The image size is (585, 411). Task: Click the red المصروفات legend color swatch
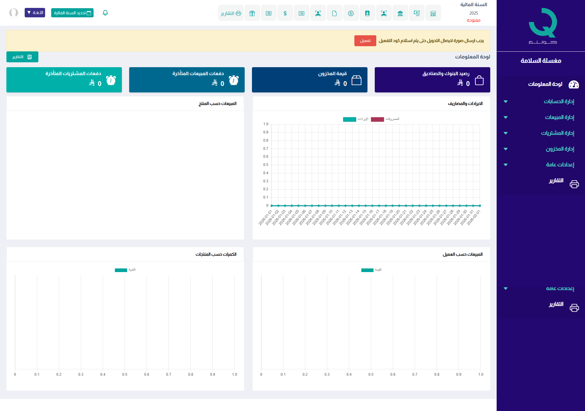point(377,119)
